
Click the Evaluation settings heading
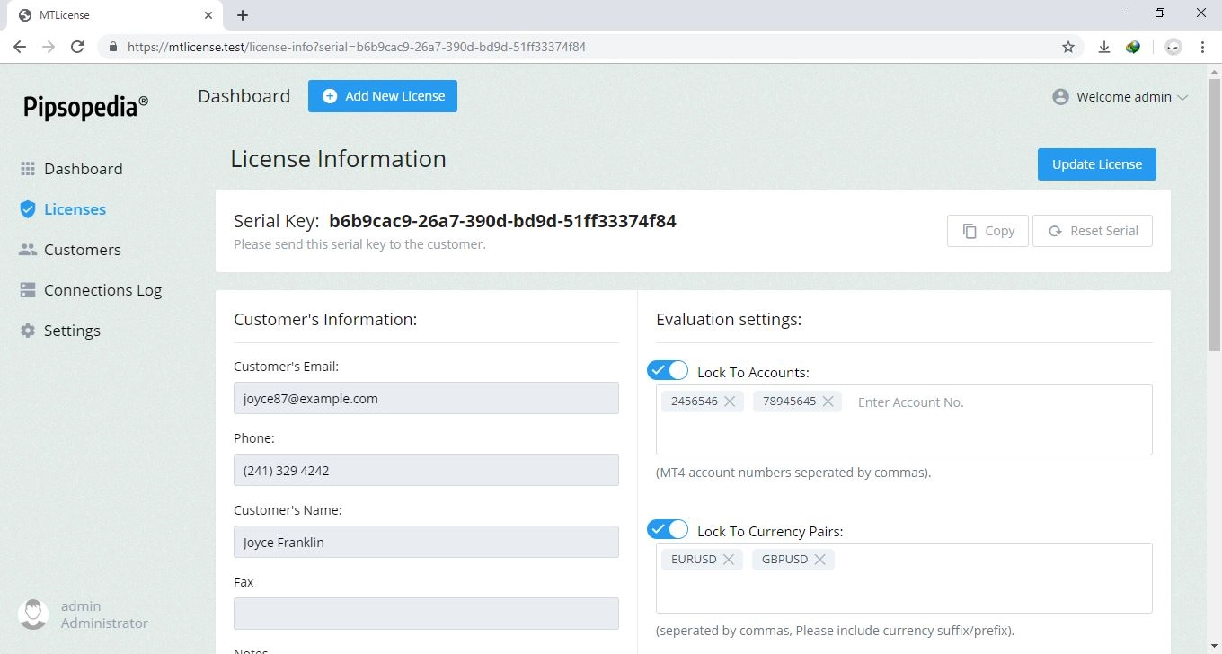(729, 319)
